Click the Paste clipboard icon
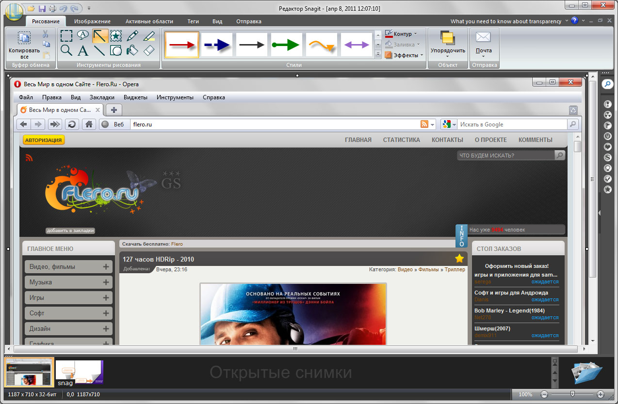The image size is (618, 404). 46,55
